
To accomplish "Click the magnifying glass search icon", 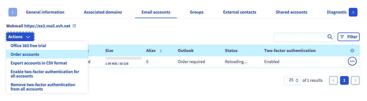I will point(330,37).
